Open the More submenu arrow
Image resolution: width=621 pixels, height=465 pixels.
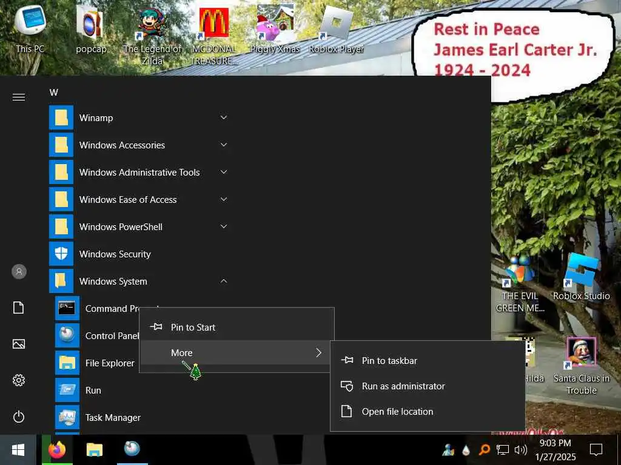318,353
